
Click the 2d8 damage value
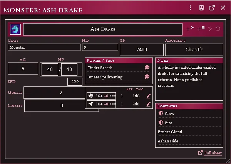pos(136,104)
